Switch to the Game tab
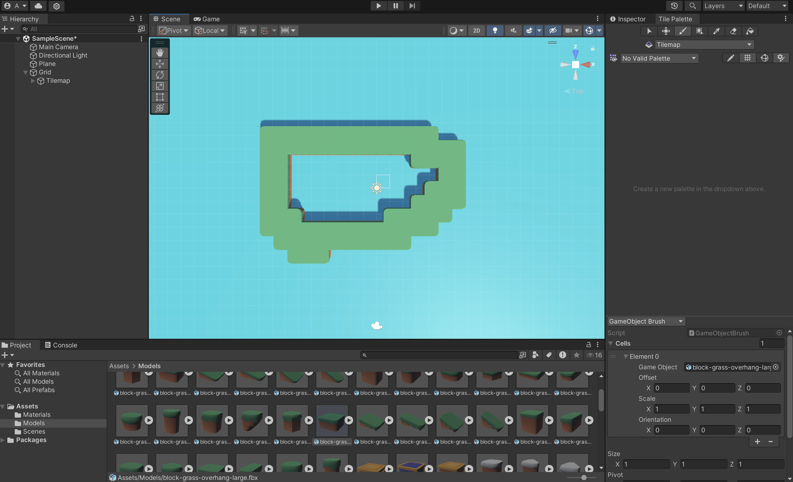The image size is (793, 482). tap(206, 19)
